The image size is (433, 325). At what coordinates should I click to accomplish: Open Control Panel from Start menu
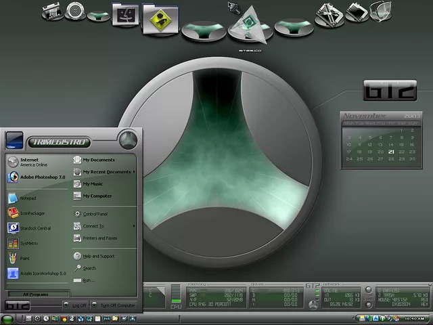point(95,214)
